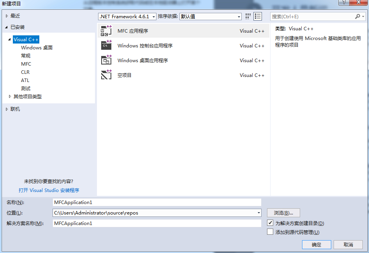Select the MFC 应用程序 template icon
Image resolution: width=369 pixels, height=253 pixels.
pyautogui.click(x=106, y=31)
